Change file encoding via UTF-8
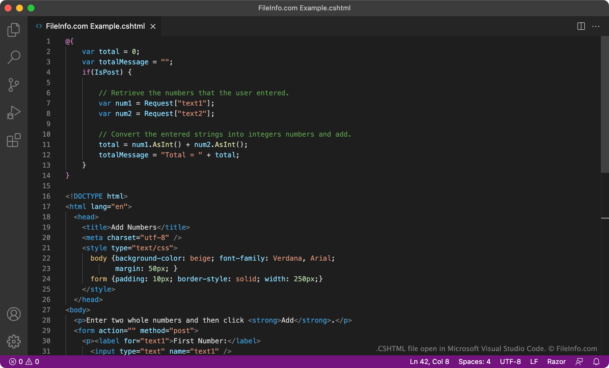This screenshot has height=368, width=609. [x=510, y=362]
